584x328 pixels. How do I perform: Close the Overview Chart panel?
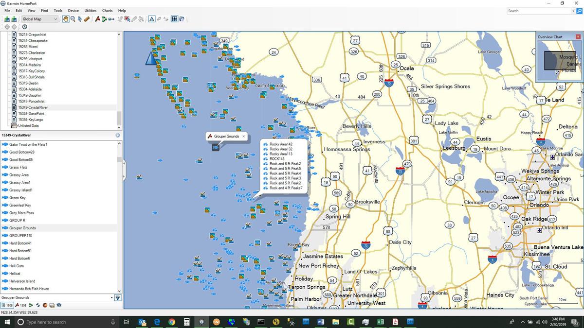click(x=578, y=37)
